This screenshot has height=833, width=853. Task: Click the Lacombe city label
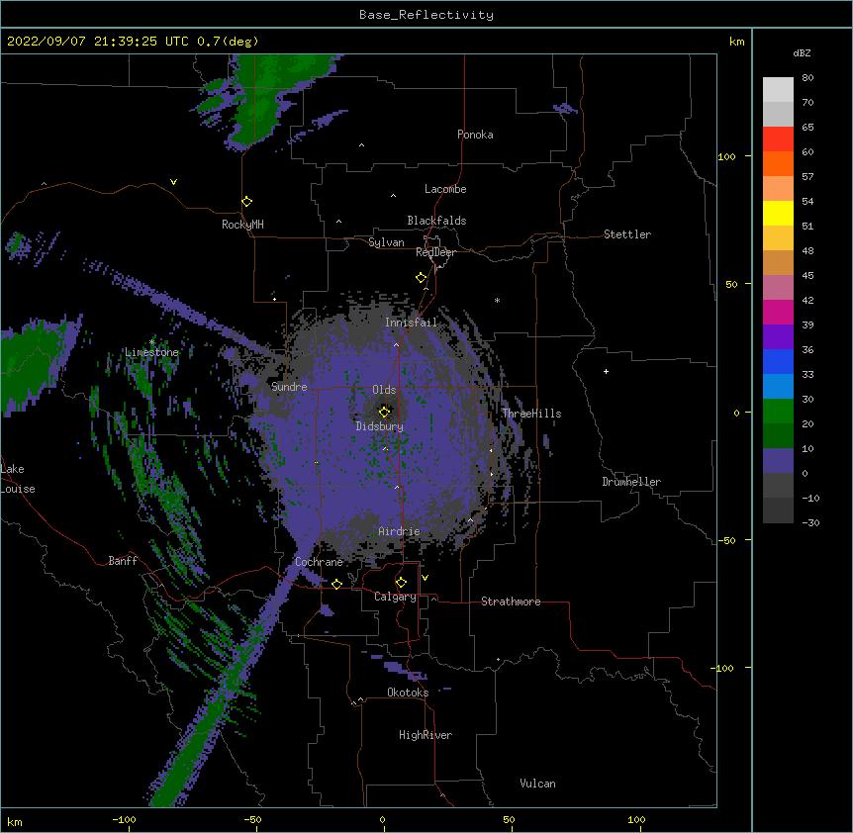445,189
